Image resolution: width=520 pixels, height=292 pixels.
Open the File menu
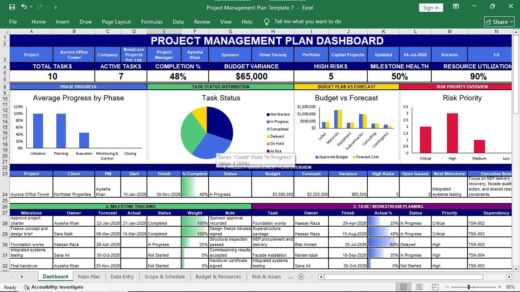[x=13, y=22]
